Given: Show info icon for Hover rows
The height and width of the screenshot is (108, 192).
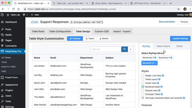Looking at the screenshot, I should click(x=158, y=83).
